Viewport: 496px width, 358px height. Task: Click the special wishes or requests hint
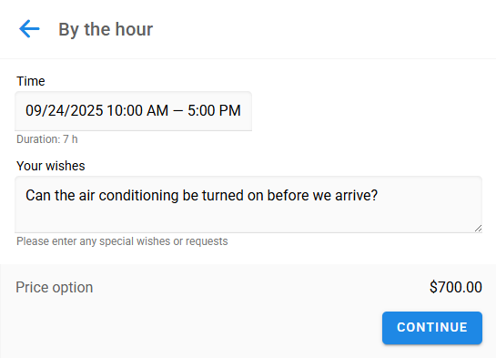coord(122,241)
